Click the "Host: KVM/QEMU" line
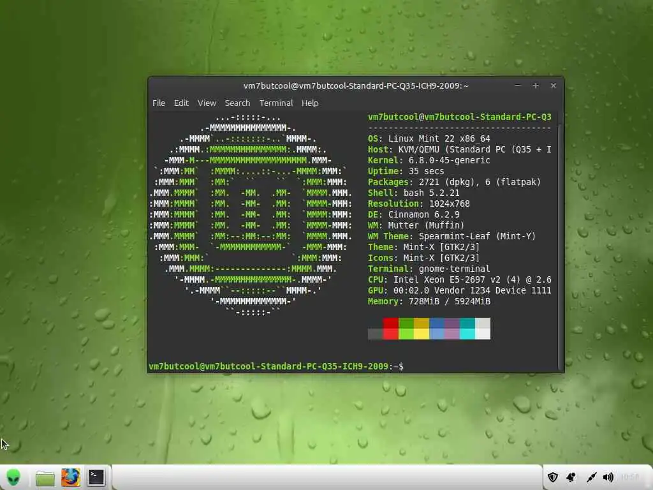Viewport: 653px width, 490px height. pos(459,149)
